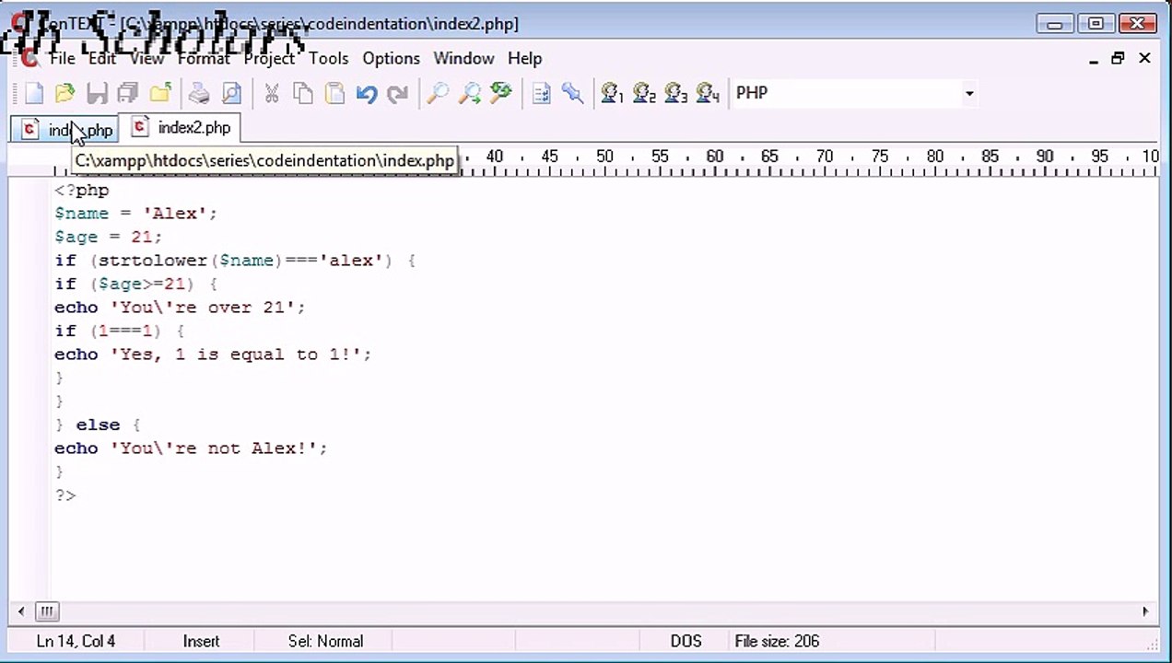This screenshot has width=1172, height=663.
Task: Open the File menu
Action: (x=63, y=58)
